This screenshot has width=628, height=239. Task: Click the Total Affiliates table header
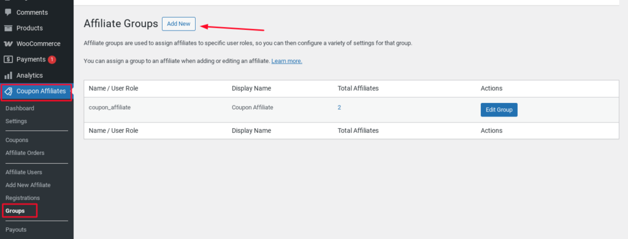[358, 88]
